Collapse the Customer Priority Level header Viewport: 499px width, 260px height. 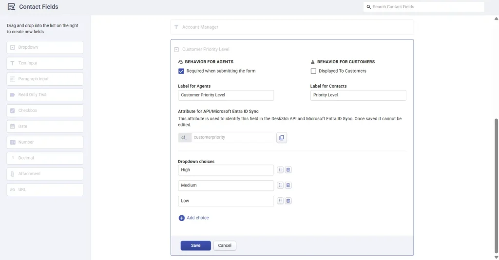(x=206, y=49)
